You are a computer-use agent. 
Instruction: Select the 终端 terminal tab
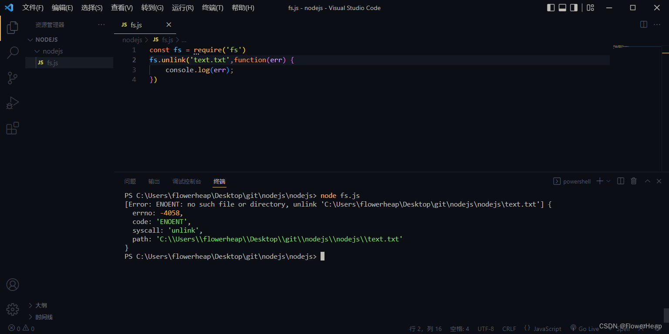point(220,181)
